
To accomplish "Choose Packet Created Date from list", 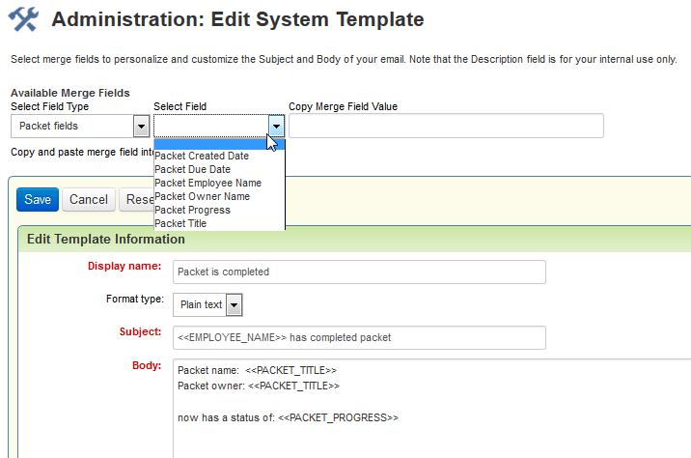I will [x=202, y=156].
